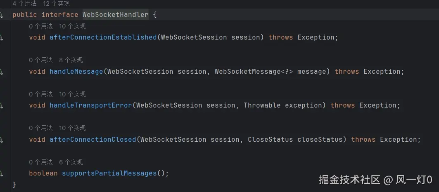Viewport: 439px width, 192px height.
Task: Open "10 个实现" hint above afterConnectionEstablished
Action: click(72, 26)
